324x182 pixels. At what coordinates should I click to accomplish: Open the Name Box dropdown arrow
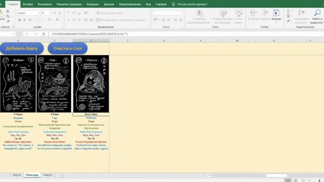pyautogui.click(x=14, y=34)
